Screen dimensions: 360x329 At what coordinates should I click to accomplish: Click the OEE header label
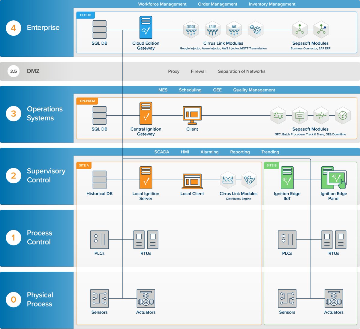(217, 90)
